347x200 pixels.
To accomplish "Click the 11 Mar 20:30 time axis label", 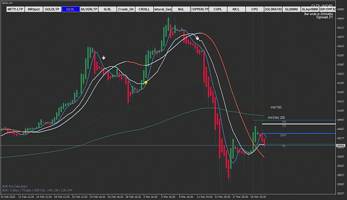I will coord(204,197).
